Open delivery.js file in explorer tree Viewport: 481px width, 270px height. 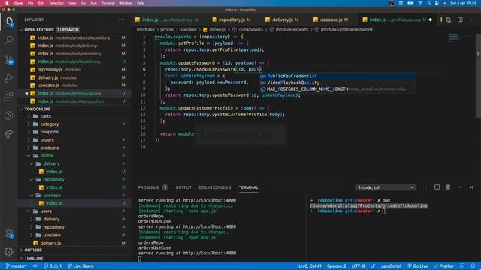click(x=50, y=243)
